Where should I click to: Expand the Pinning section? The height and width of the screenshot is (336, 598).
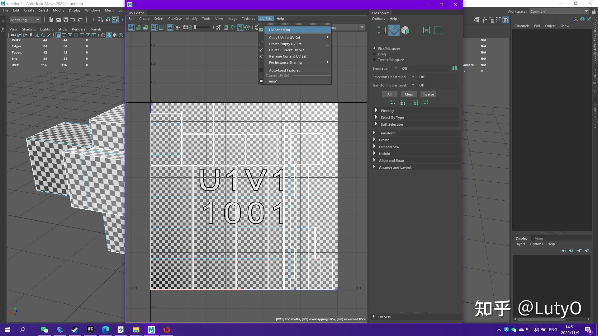click(x=415, y=111)
